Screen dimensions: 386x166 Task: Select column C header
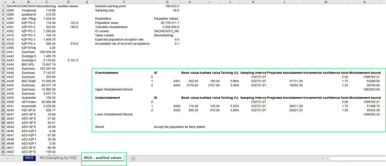coord(46,2)
